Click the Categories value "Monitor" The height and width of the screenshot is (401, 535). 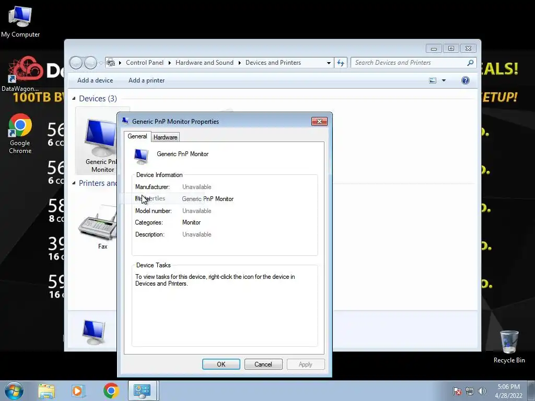[x=191, y=222]
